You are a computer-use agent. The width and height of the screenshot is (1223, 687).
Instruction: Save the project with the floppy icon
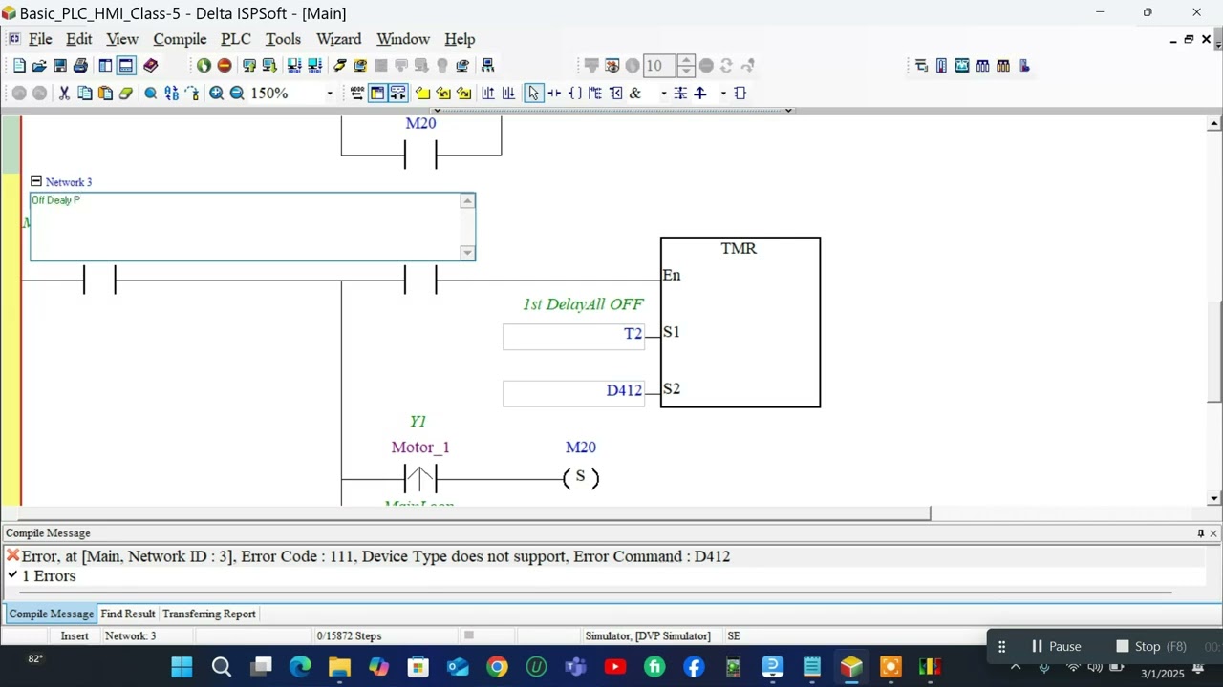[x=59, y=66]
